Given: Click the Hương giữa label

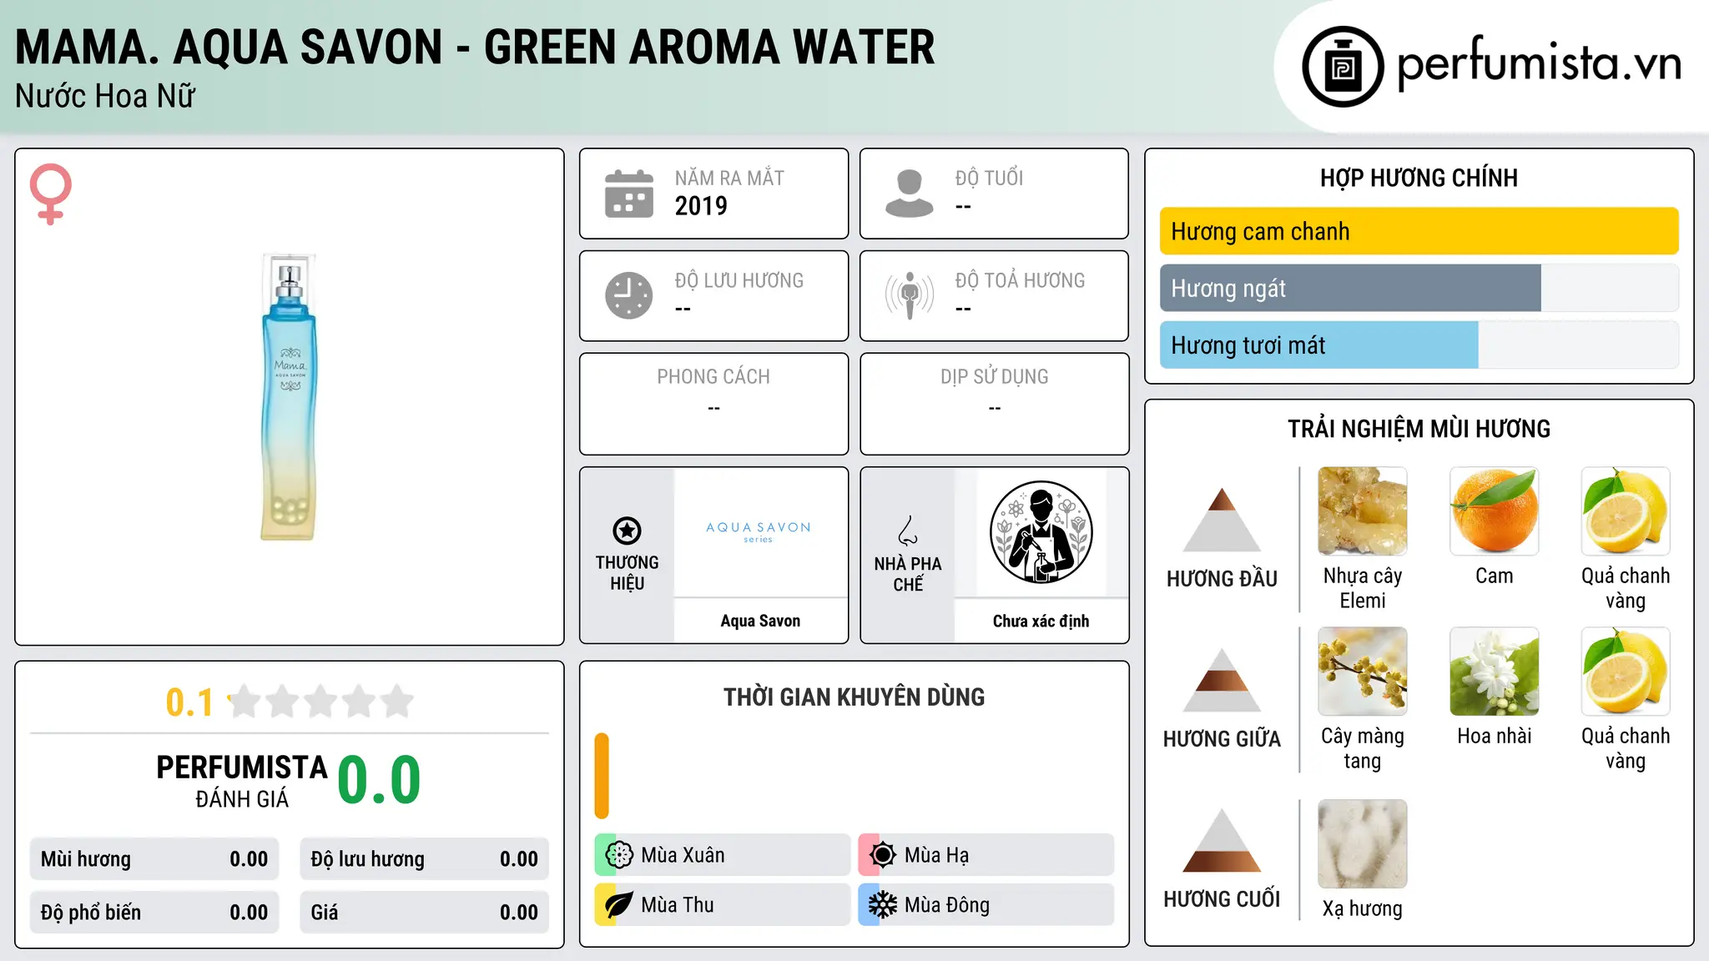Looking at the screenshot, I should [1222, 739].
